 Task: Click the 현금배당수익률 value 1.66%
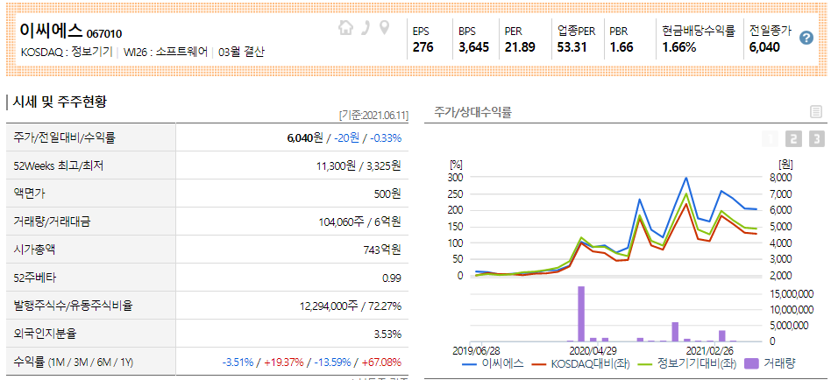pyautogui.click(x=678, y=47)
